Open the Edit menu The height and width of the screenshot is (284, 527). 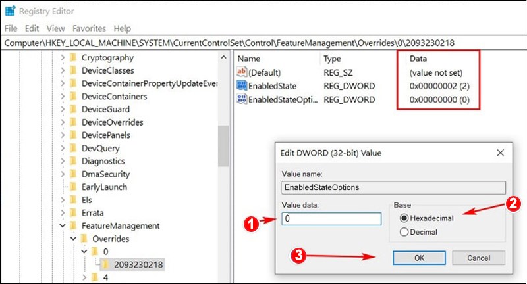click(32, 28)
